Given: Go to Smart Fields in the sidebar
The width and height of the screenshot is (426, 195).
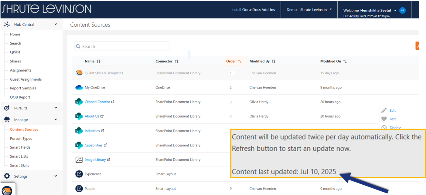Looking at the screenshot, I should (20, 147).
